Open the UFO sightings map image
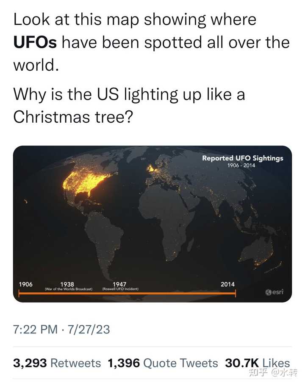This screenshot has width=305, height=385. (152, 223)
